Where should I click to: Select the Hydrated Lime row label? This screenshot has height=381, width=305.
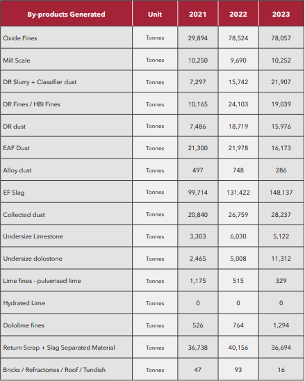pos(24,303)
